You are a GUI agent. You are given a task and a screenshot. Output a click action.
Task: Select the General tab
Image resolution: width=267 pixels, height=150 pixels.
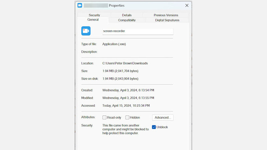tap(93, 20)
